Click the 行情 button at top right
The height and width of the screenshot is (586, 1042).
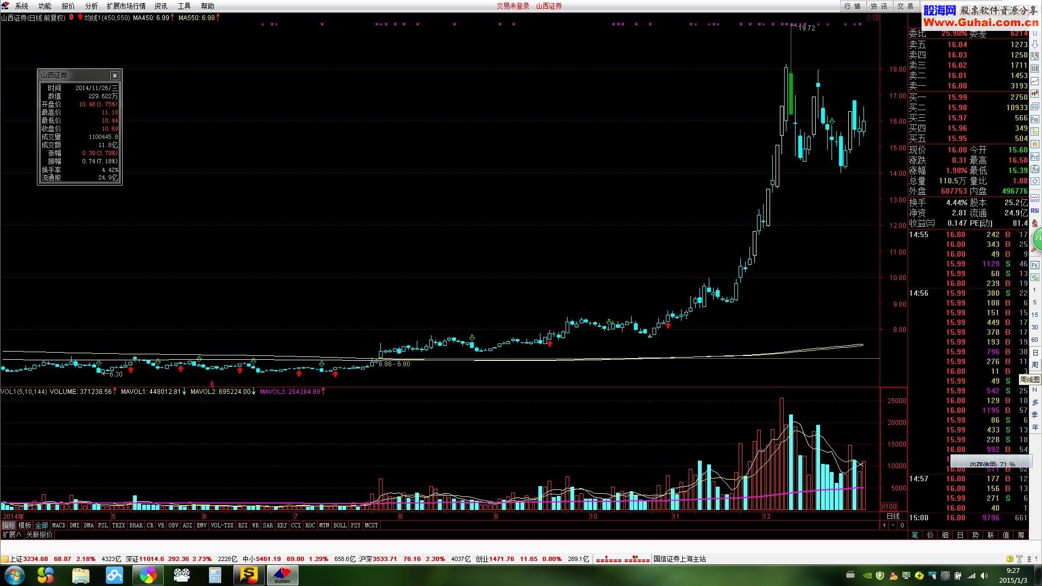point(853,6)
